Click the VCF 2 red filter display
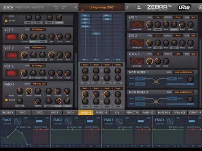Viewport: 202px width, 151px height. click(12, 55)
